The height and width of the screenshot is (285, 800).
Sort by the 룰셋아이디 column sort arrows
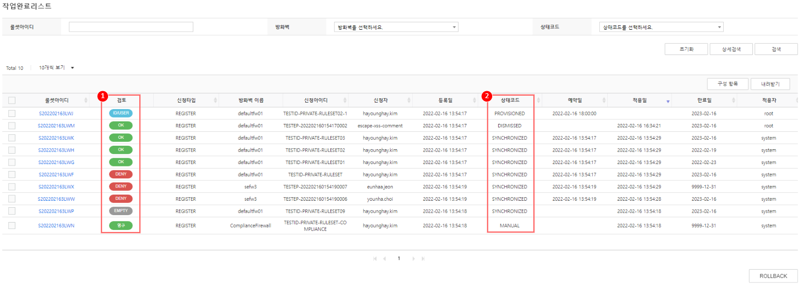pos(86,101)
